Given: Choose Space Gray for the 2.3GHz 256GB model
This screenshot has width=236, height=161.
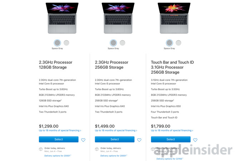Looking at the screenshot, I should pyautogui.click(x=113, y=43).
